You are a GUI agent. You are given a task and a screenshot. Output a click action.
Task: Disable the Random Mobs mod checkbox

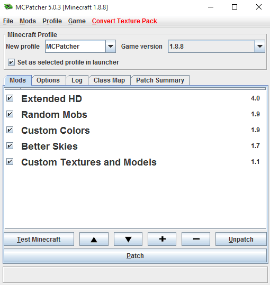[x=10, y=114]
